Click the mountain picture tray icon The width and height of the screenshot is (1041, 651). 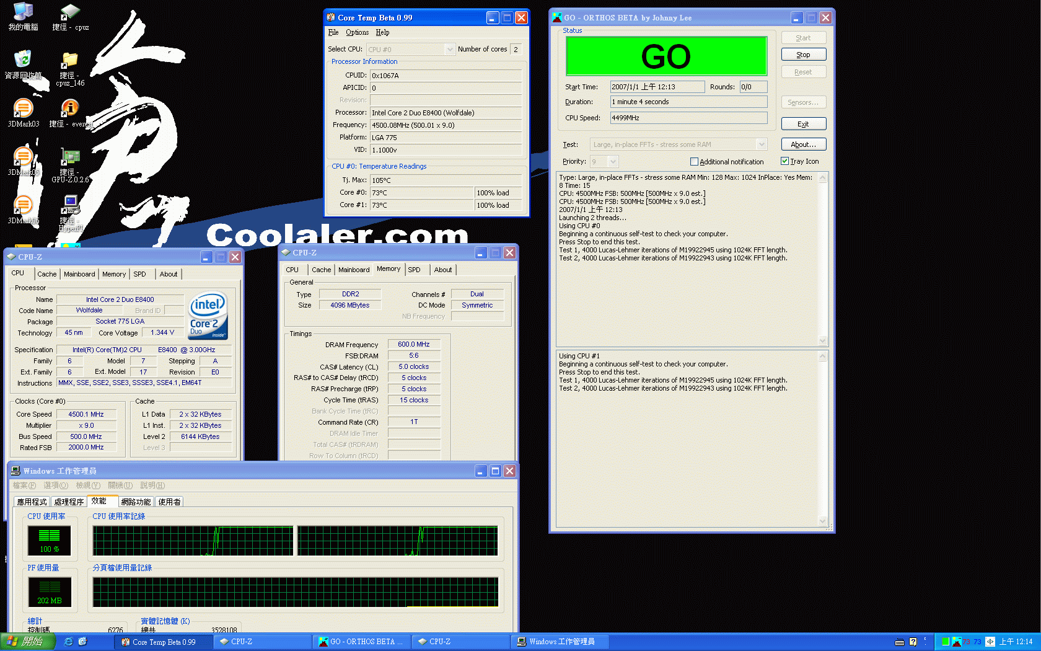[x=956, y=642]
